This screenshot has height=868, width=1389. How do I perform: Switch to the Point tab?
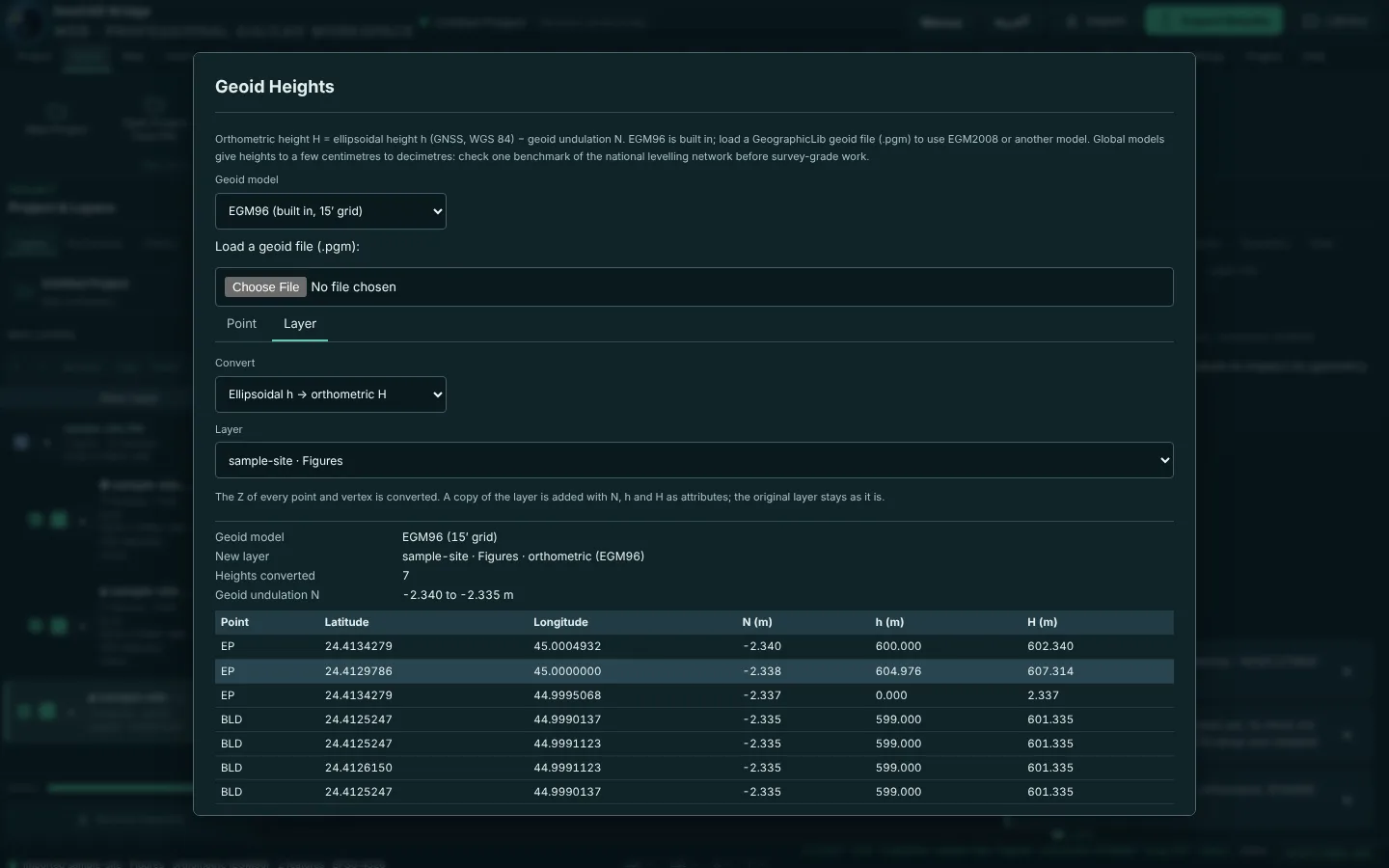click(x=241, y=324)
